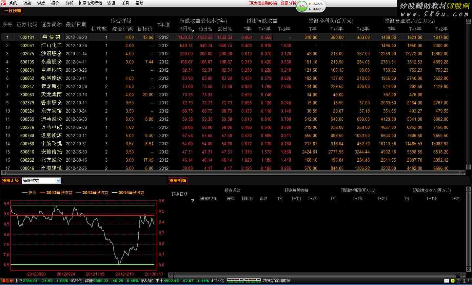
Task: Click the 股价 legend entry
Action: pyautogui.click(x=29, y=193)
